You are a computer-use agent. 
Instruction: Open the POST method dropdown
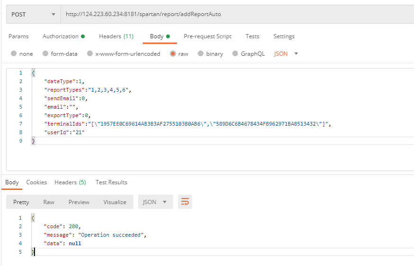tap(33, 14)
